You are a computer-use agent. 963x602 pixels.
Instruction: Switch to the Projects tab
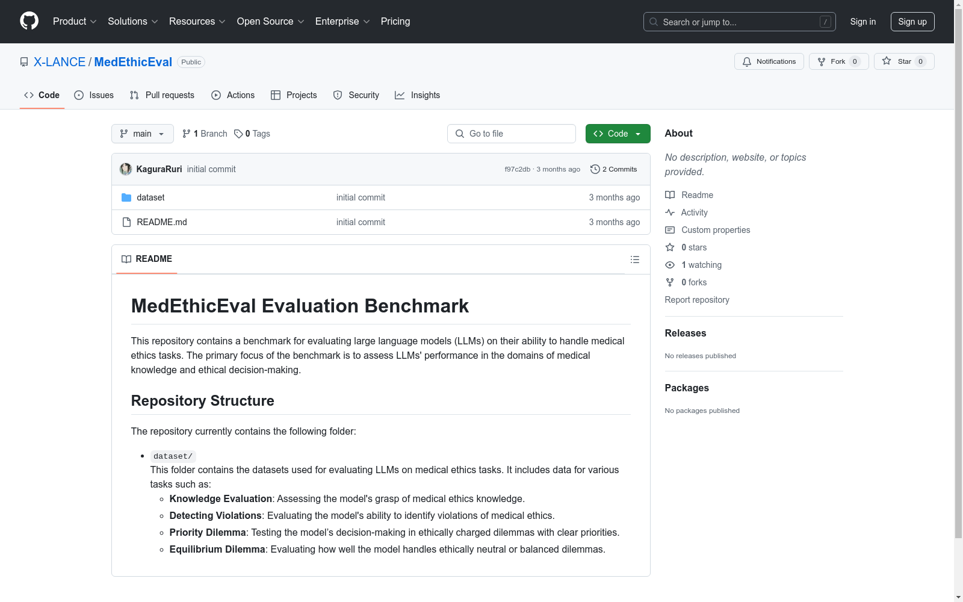[x=294, y=95]
